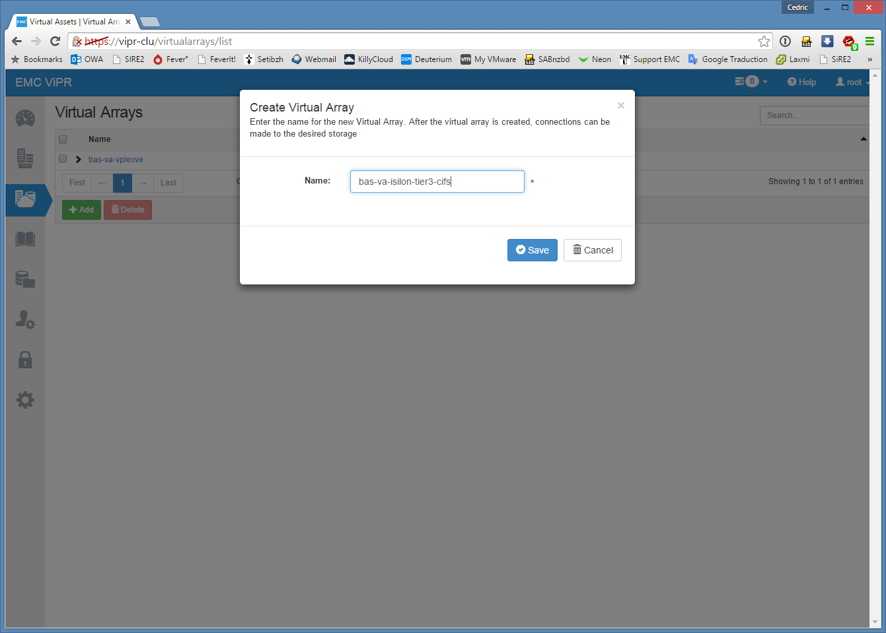Viewport: 886px width, 633px height.
Task: Open the dashboard gauge icon in sidebar
Action: pos(25,119)
